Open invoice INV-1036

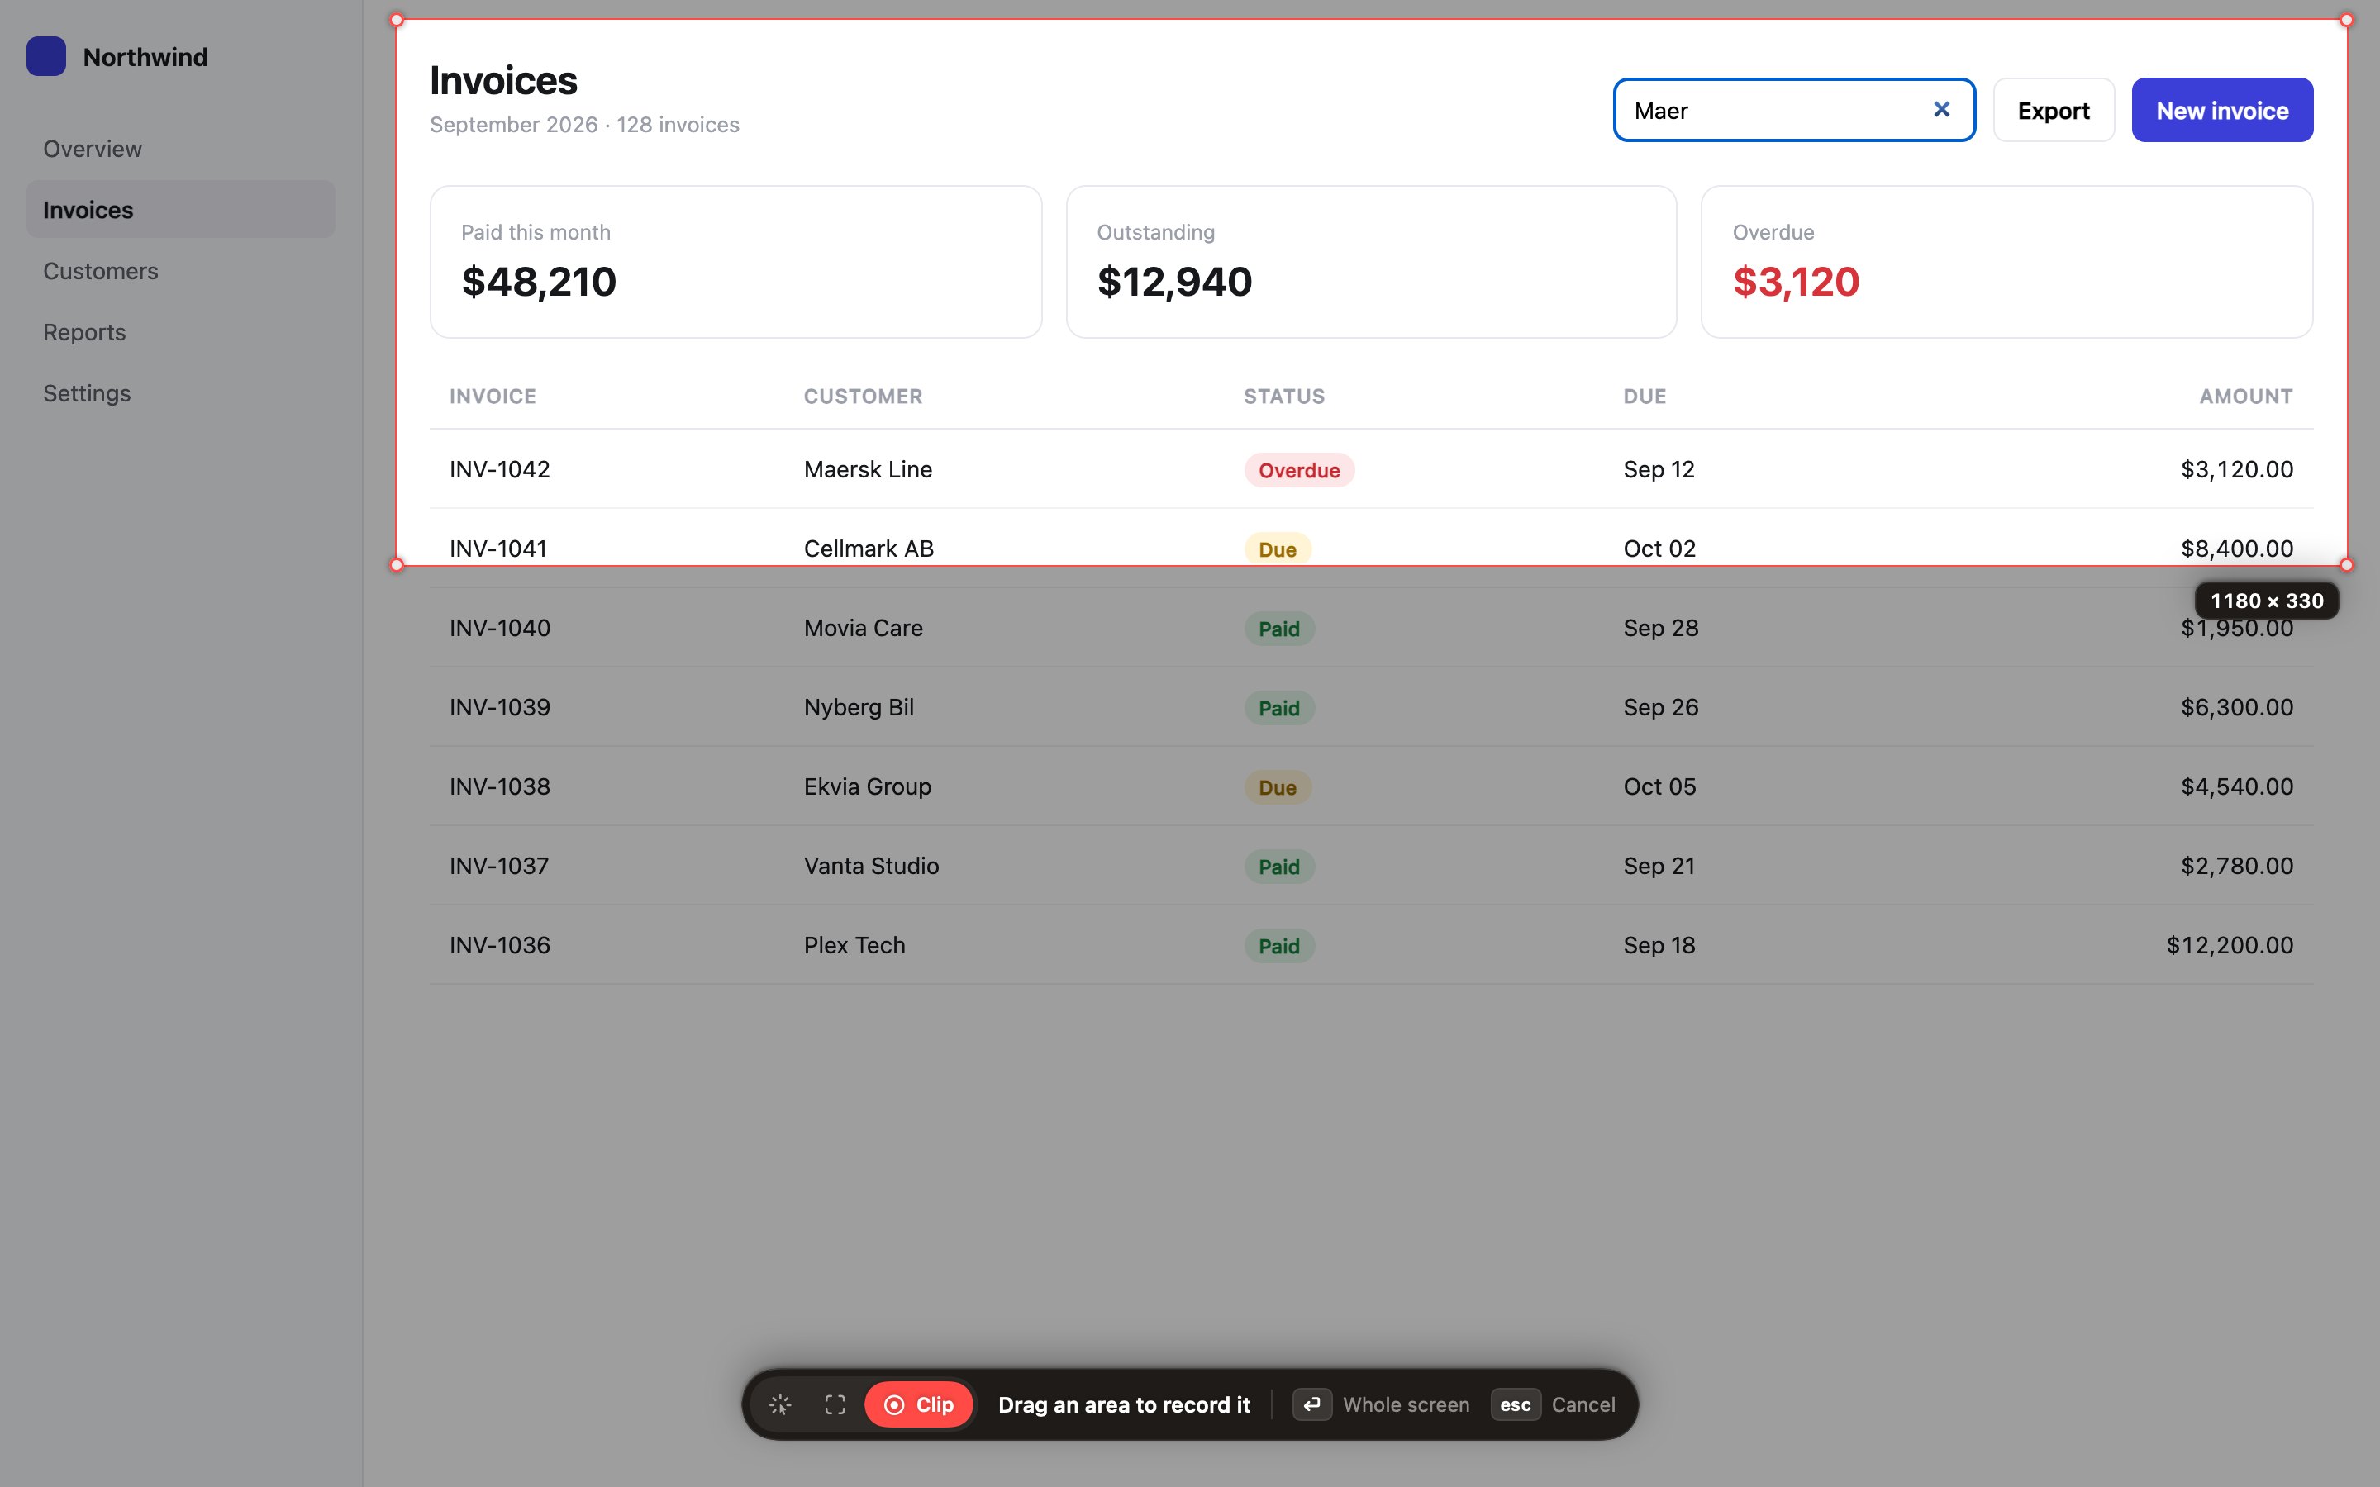pyautogui.click(x=500, y=945)
